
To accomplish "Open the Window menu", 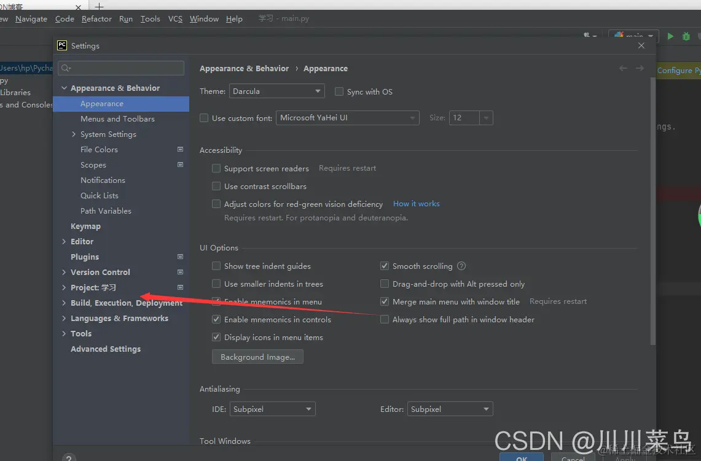I will [205, 19].
